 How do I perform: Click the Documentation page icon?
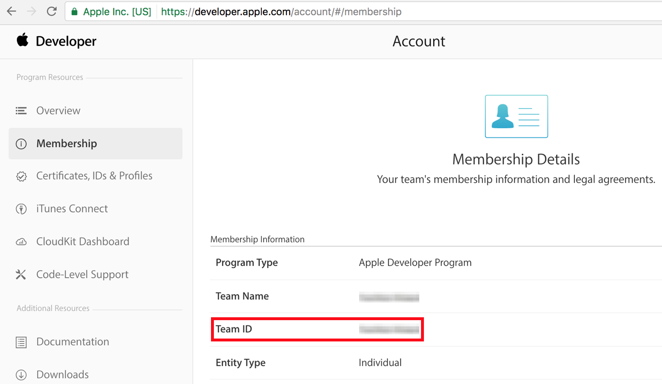point(21,342)
